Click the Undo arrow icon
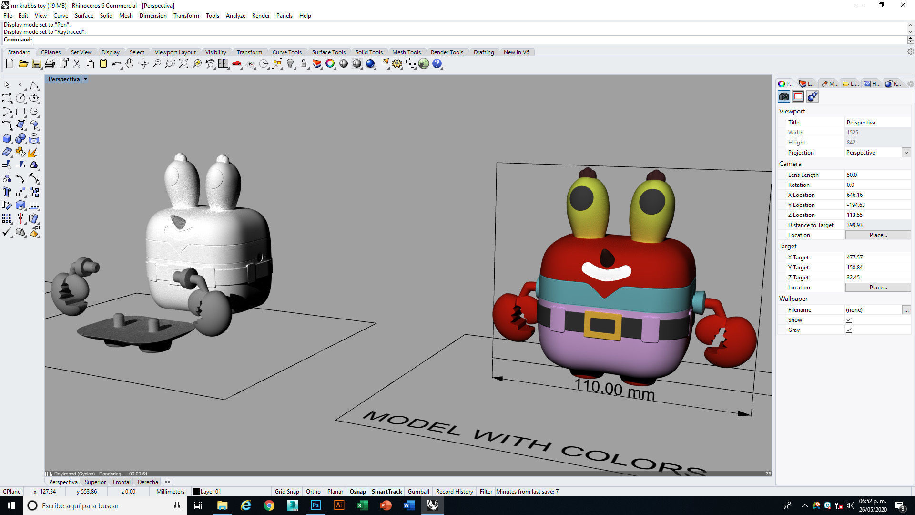915x515 pixels. tap(116, 63)
